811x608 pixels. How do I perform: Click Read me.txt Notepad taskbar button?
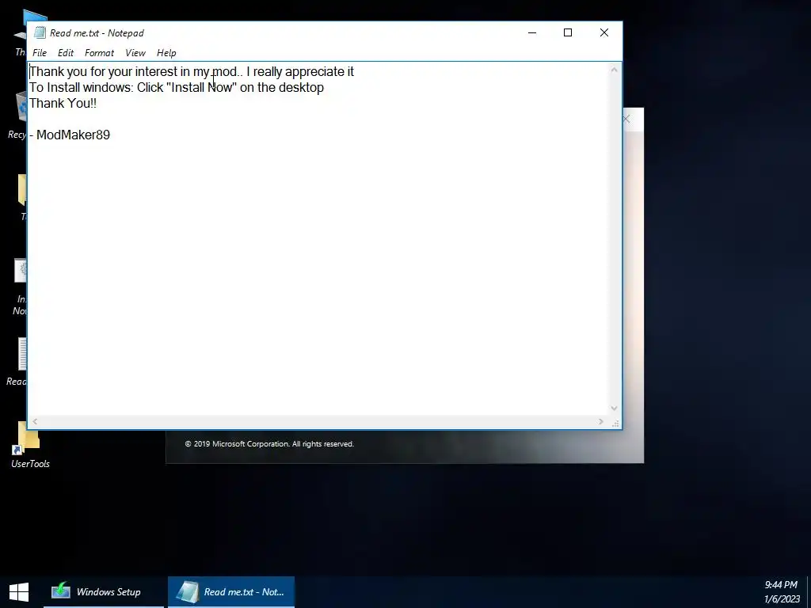[231, 592]
